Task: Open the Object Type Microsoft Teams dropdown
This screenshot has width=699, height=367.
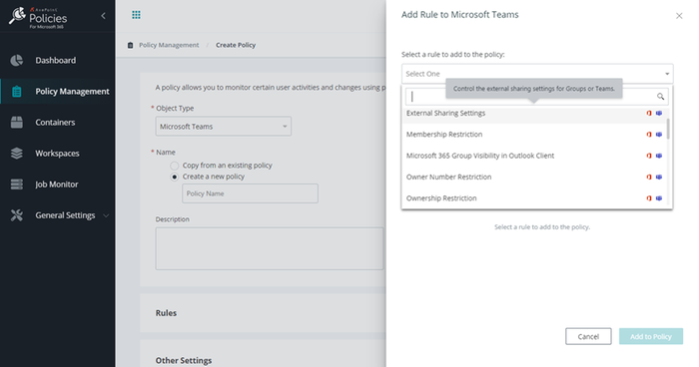Action: coord(224,127)
